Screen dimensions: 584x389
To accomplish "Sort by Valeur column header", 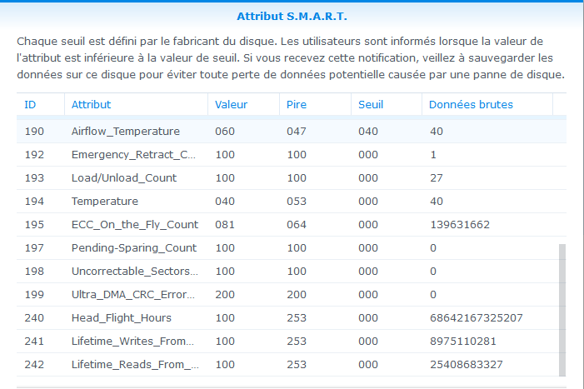I will (243, 105).
